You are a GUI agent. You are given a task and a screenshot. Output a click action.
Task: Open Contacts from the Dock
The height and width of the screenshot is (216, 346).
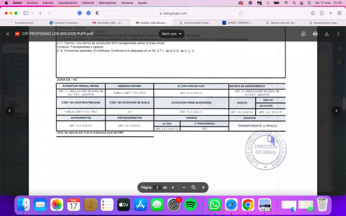[x=90, y=205]
